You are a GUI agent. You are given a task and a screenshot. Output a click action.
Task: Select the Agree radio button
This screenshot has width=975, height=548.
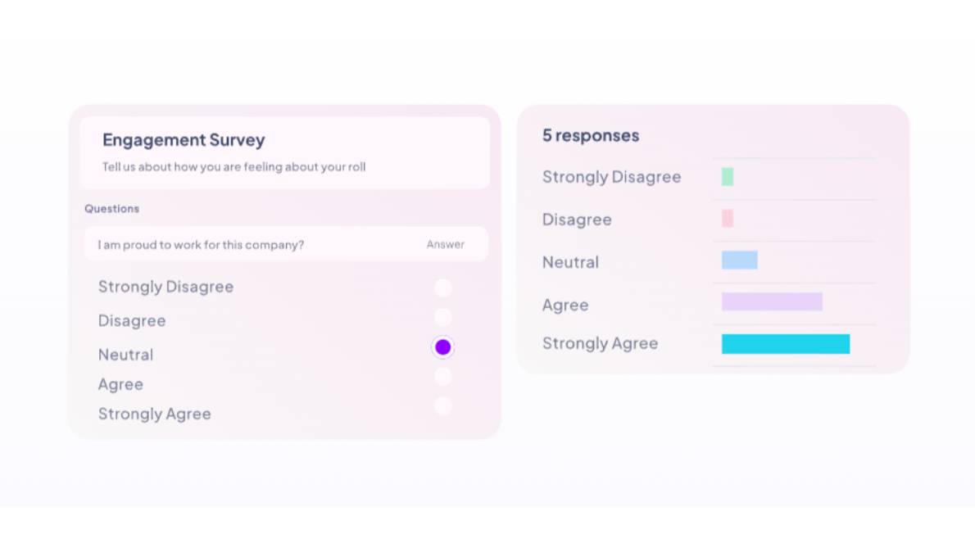tap(443, 377)
